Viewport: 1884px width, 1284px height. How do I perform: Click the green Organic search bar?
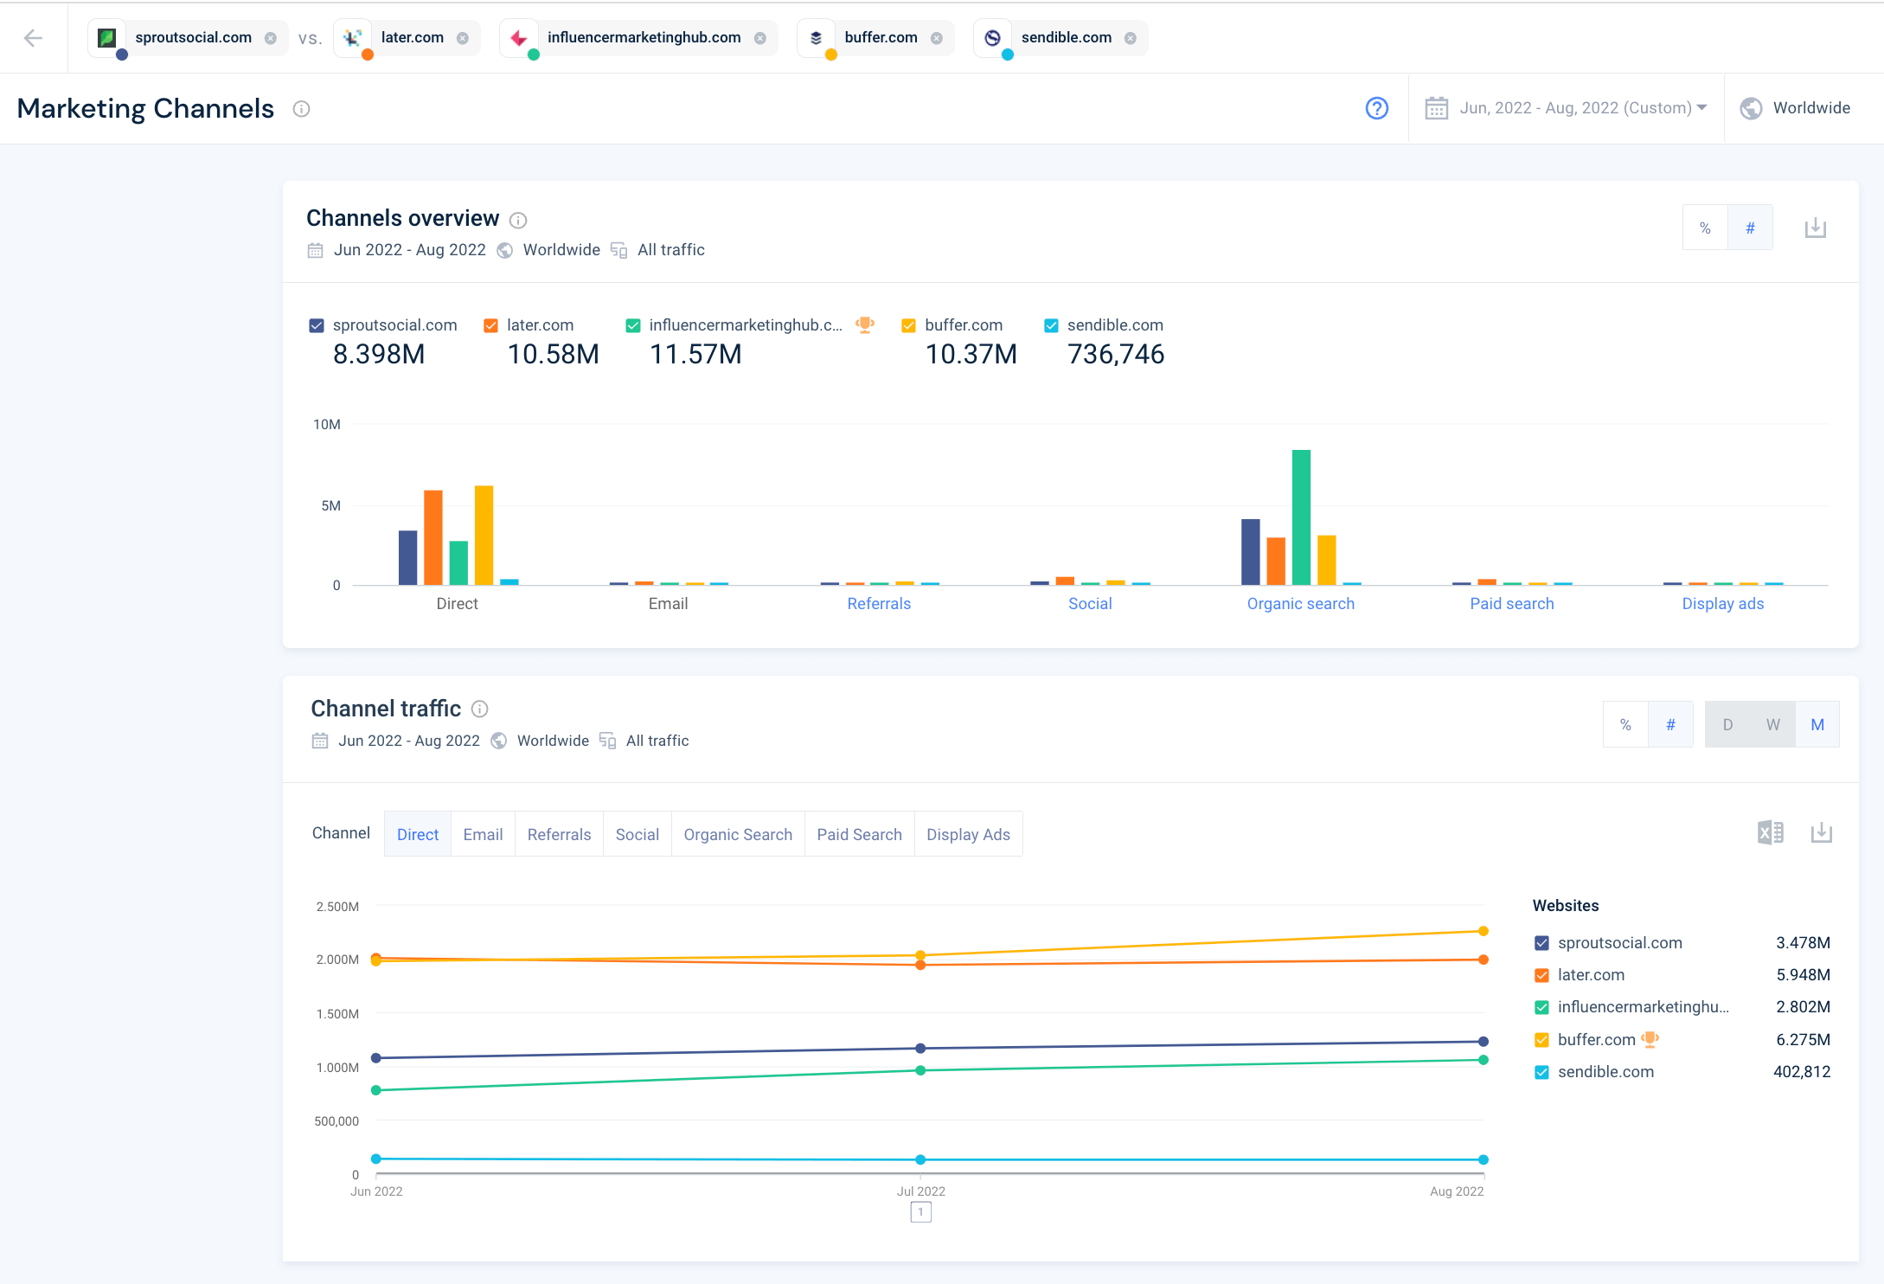pos(1301,517)
